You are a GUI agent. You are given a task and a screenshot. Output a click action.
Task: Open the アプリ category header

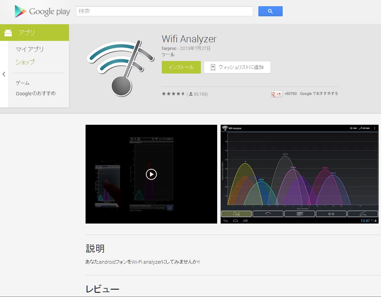pyautogui.click(x=35, y=33)
